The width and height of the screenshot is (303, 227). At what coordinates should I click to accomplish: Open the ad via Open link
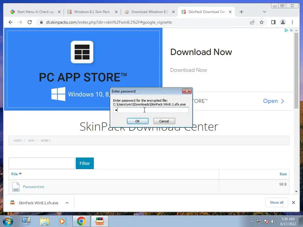pos(273,101)
